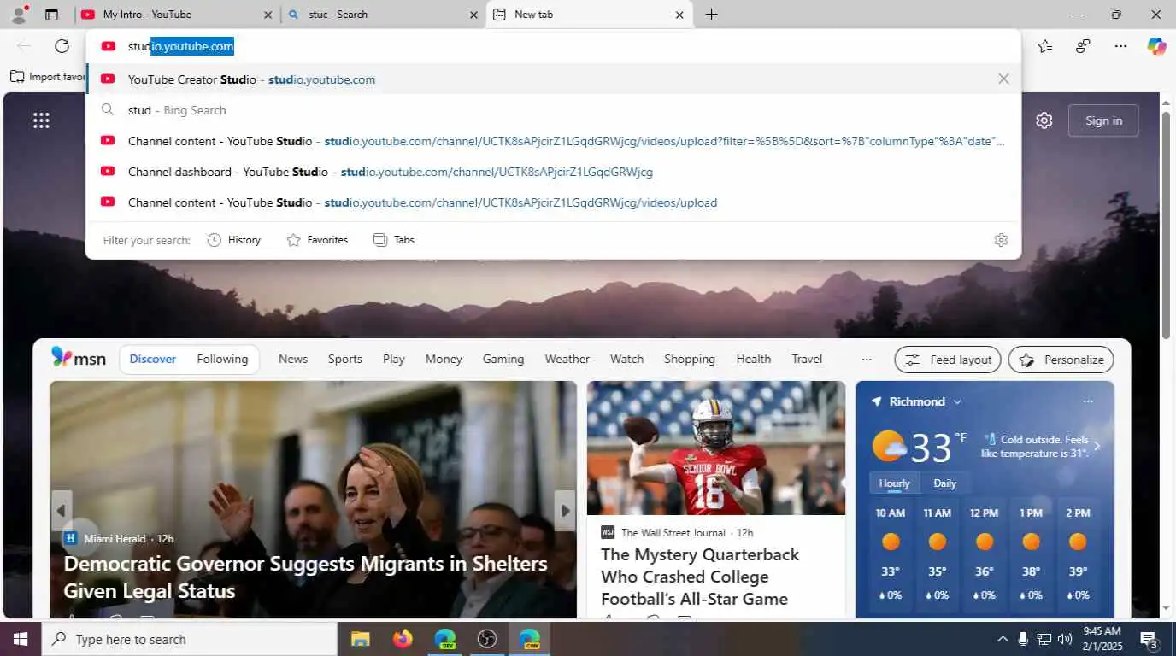The width and height of the screenshot is (1176, 656).
Task: Open File Explorer from taskbar
Action: click(360, 639)
